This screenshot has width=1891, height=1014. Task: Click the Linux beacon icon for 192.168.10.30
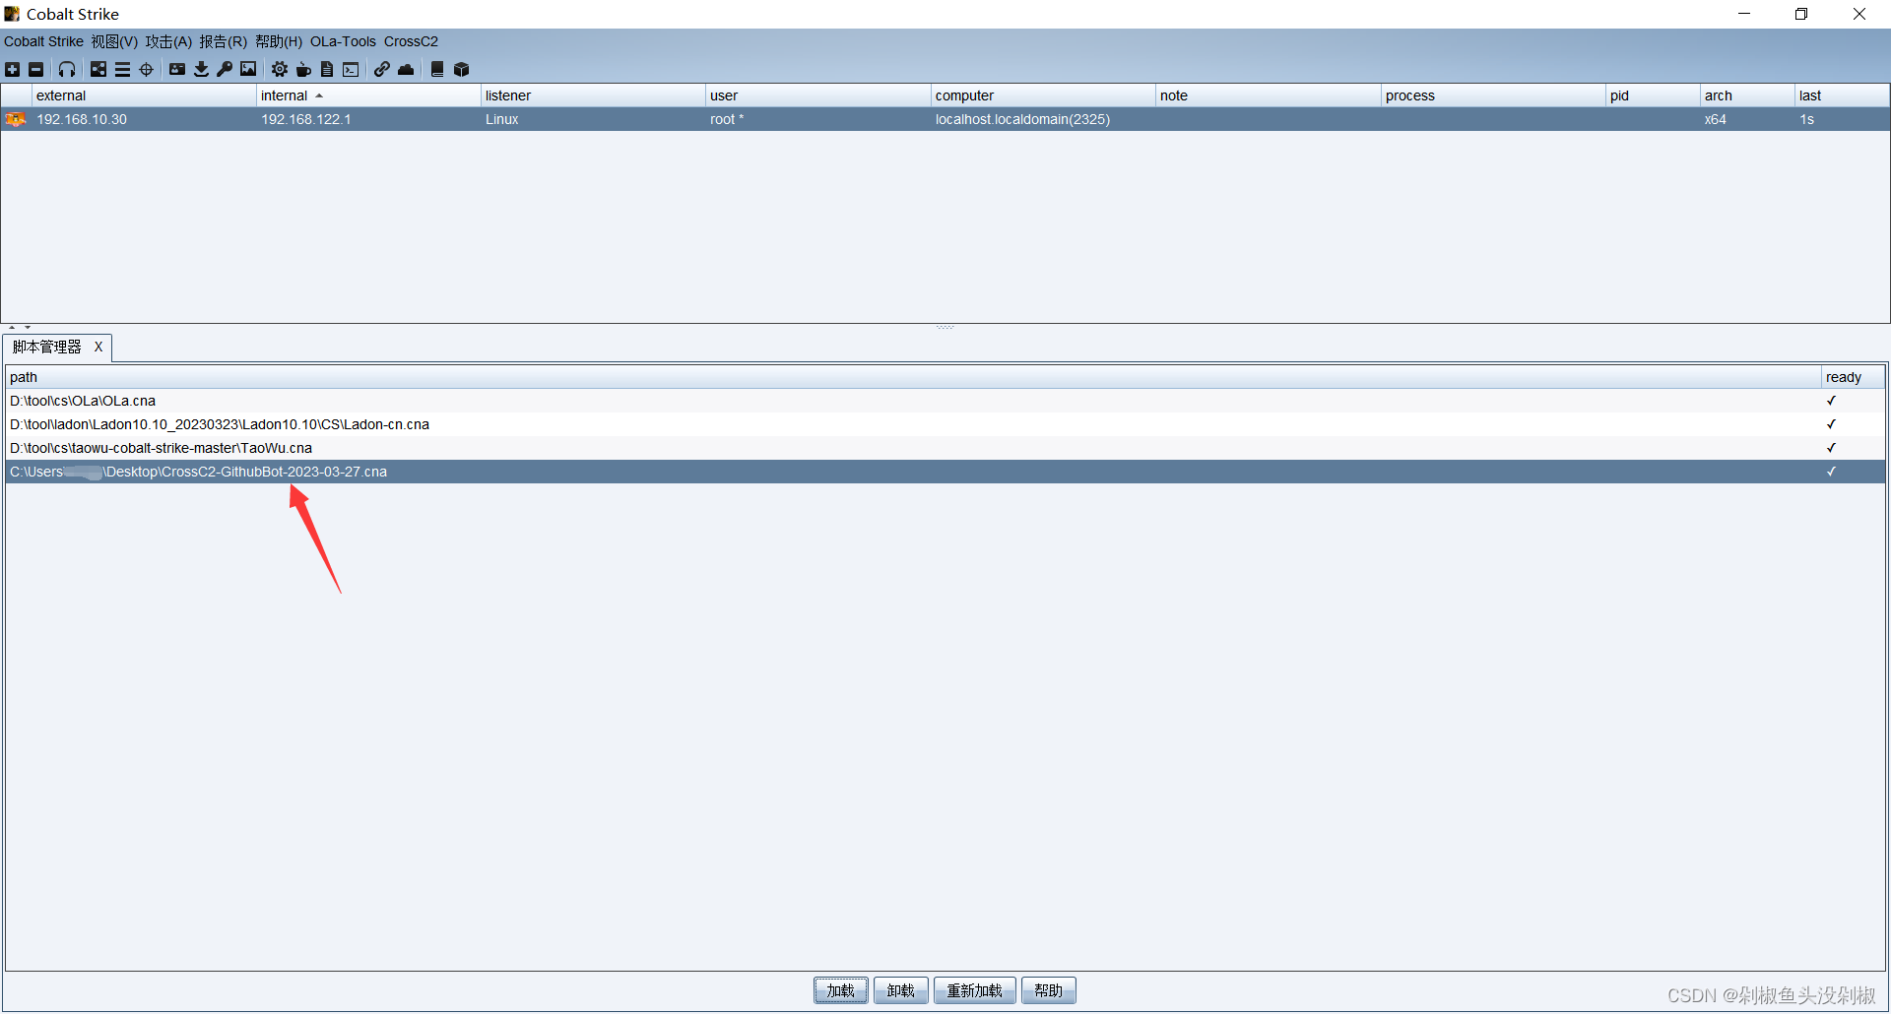tap(16, 119)
